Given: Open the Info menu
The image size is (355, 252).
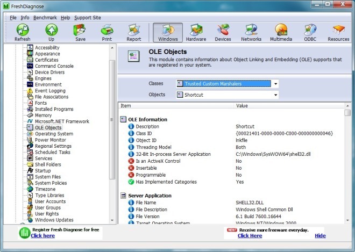Looking at the screenshot, I should (25, 18).
